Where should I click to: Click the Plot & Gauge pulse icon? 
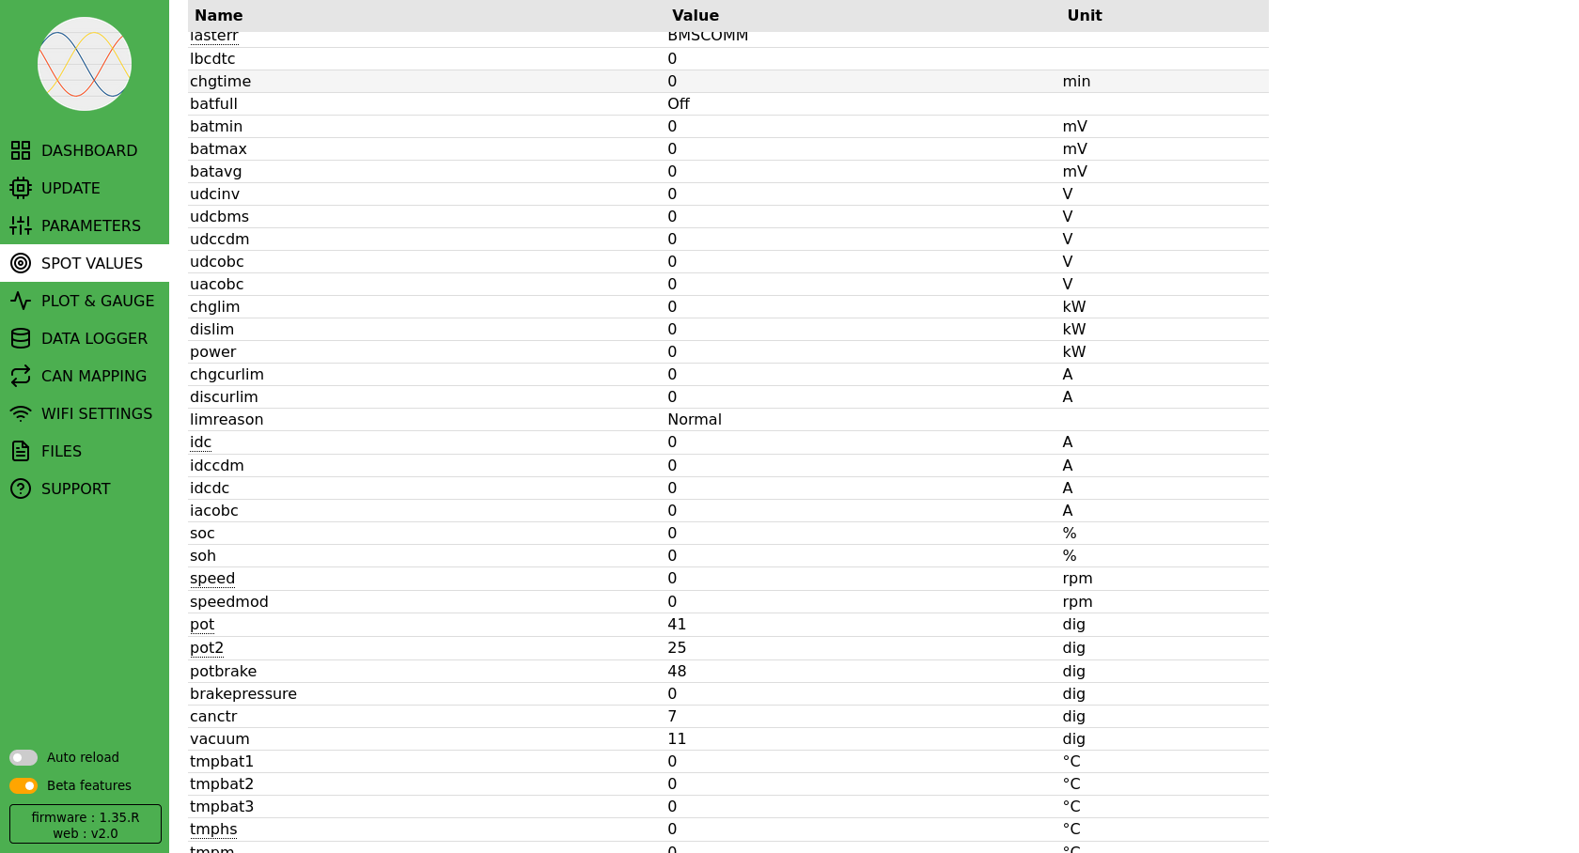21,301
